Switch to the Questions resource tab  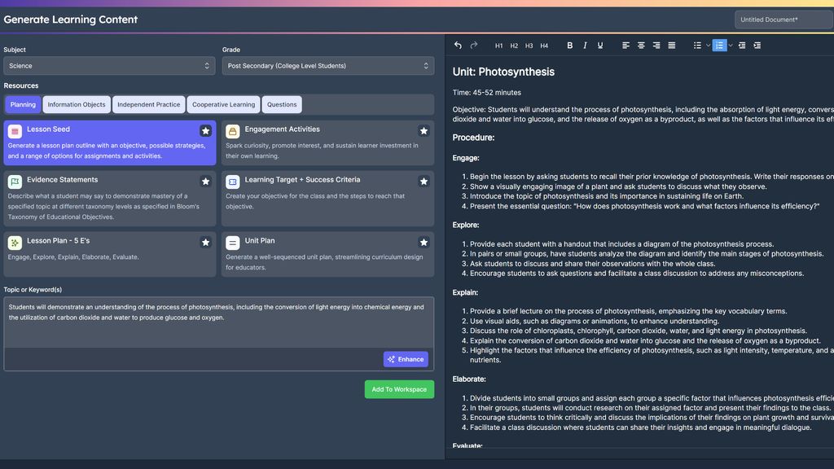[x=282, y=104]
